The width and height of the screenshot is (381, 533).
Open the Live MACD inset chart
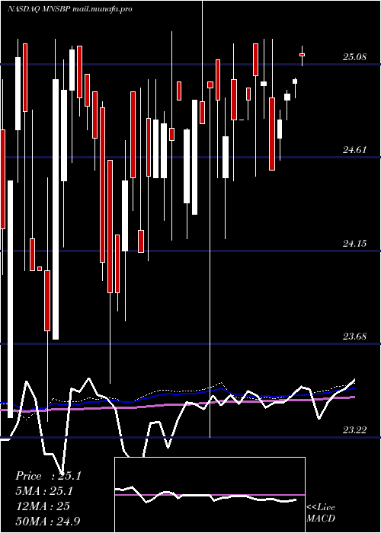pyautogui.click(x=210, y=495)
